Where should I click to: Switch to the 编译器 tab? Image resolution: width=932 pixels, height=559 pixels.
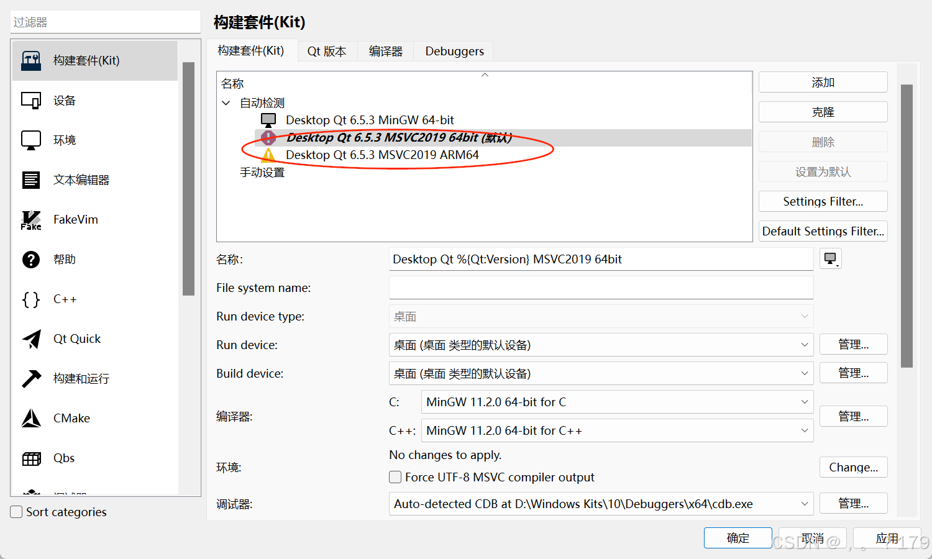click(x=386, y=51)
